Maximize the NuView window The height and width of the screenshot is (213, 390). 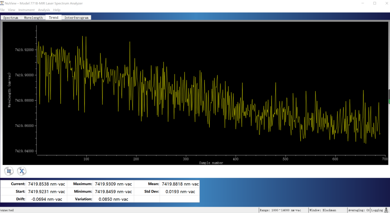tap(375, 3)
